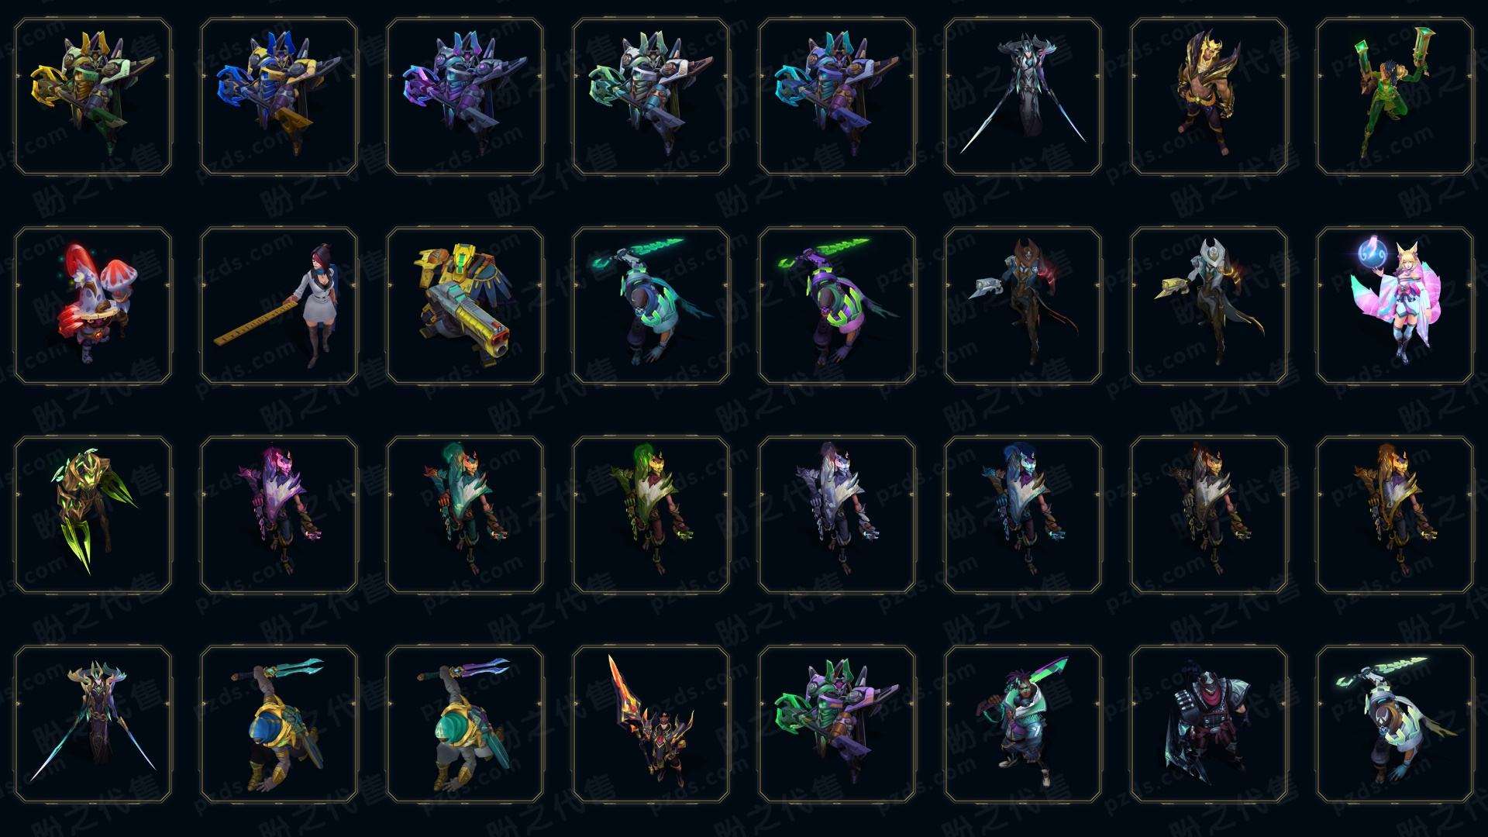Viewport: 1488px width, 837px height.
Task: Select the green-haired caped character chroma
Action: coord(651,515)
